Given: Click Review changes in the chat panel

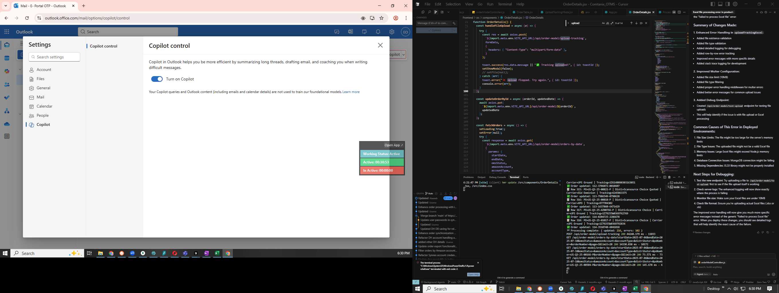Looking at the screenshot, I should [702, 233].
